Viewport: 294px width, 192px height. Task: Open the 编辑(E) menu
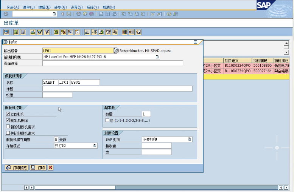tap(44, 7)
